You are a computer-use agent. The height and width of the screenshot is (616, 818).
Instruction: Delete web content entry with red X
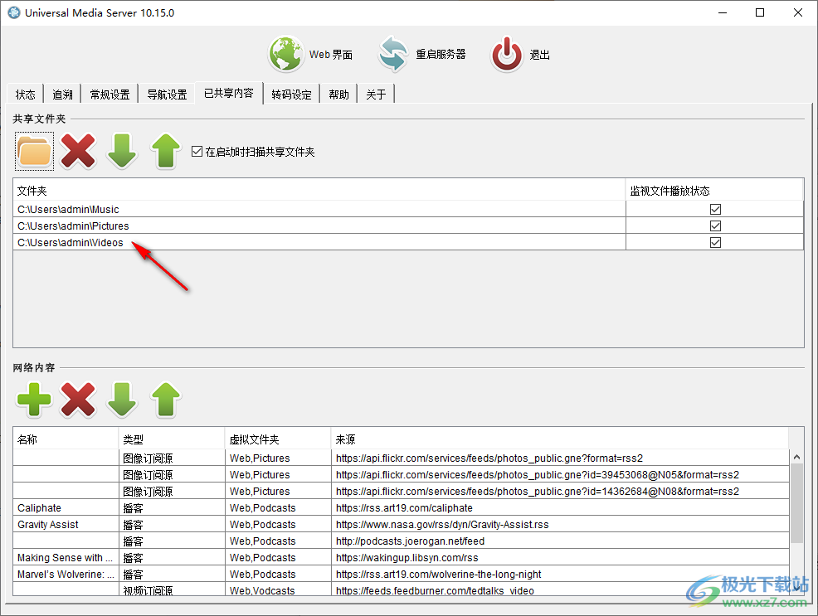click(x=78, y=400)
